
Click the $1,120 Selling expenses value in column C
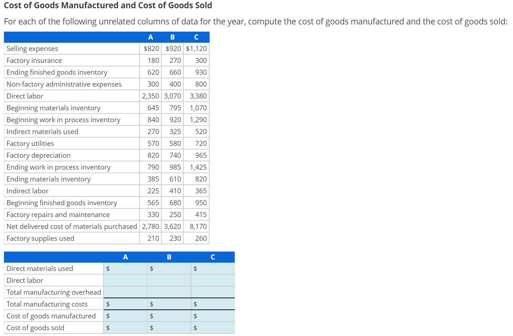coord(196,49)
